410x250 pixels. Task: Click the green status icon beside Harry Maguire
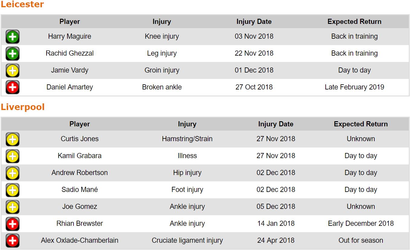pyautogui.click(x=12, y=37)
